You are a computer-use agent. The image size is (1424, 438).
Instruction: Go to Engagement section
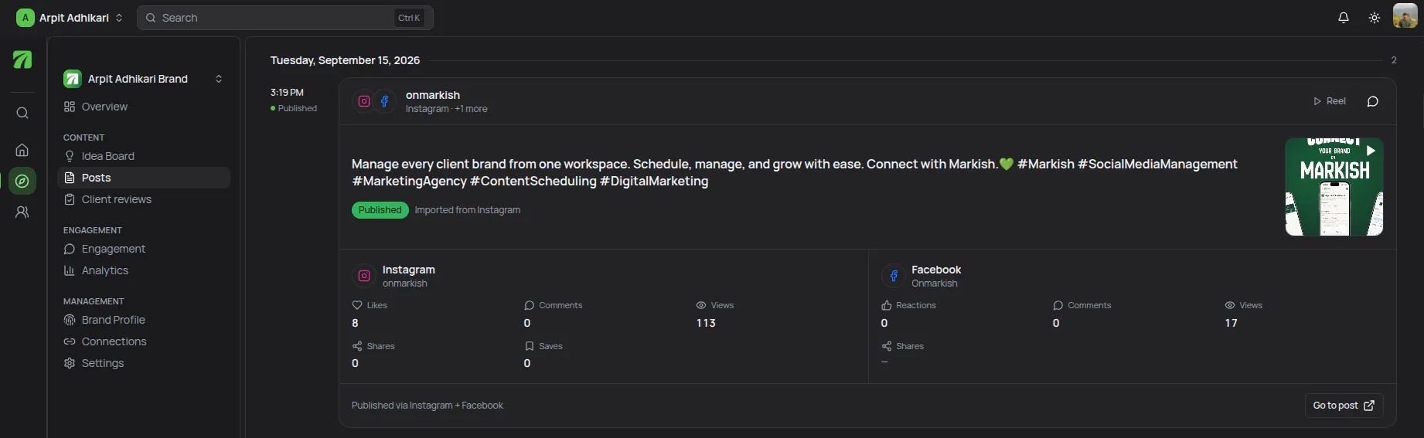(144, 249)
